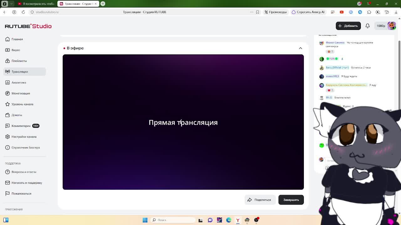Click the Промокоды button
401x225 pixels.
pos(275,12)
